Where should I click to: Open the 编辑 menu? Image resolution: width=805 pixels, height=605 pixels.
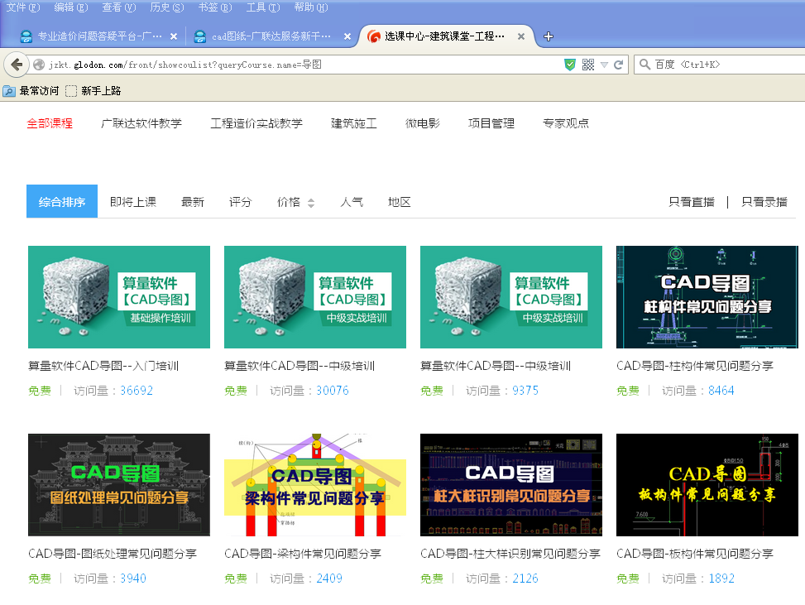click(x=71, y=7)
